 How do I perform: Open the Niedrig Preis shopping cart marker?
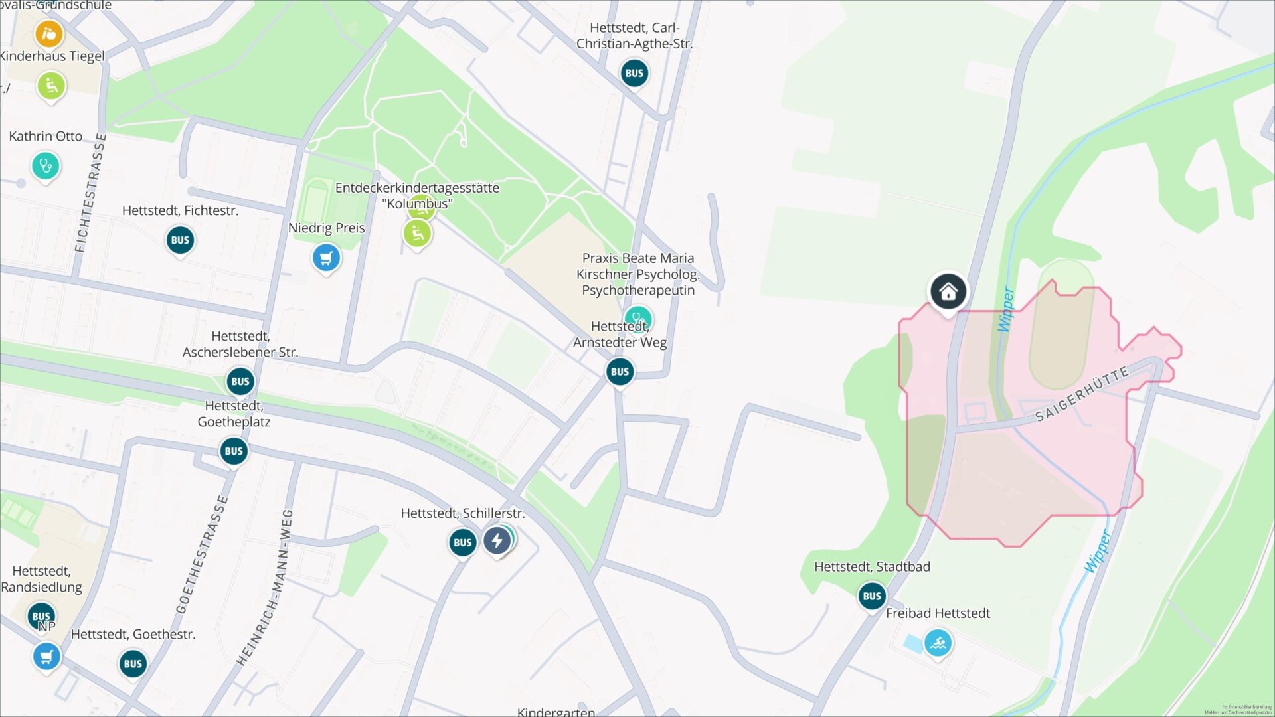[x=326, y=258]
